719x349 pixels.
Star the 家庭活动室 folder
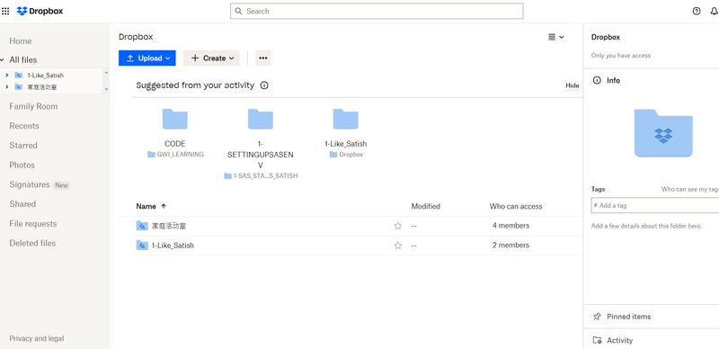pyautogui.click(x=397, y=226)
